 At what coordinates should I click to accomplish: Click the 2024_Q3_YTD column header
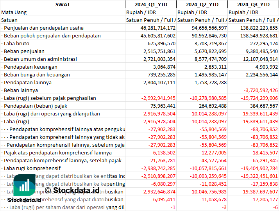[x=253, y=4]
